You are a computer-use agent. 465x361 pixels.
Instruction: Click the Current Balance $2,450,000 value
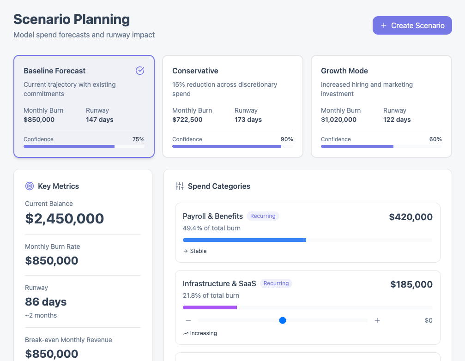64,219
